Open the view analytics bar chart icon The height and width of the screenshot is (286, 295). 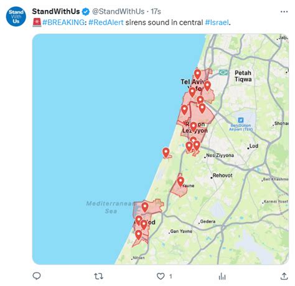tap(222, 276)
